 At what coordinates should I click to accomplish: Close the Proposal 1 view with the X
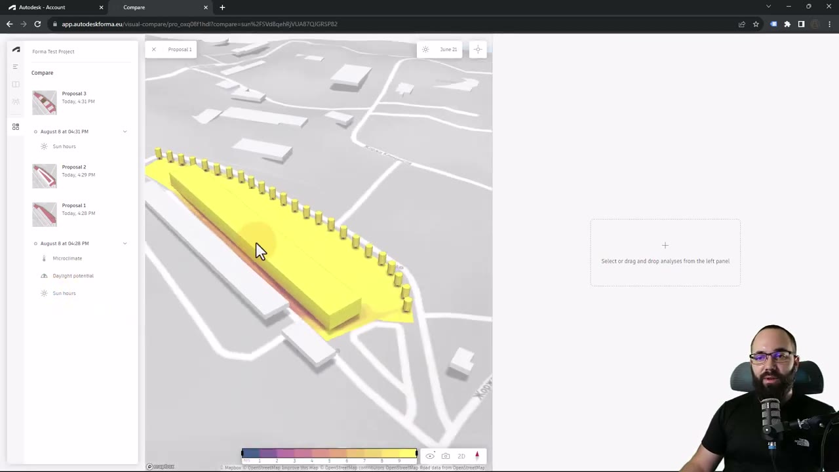tap(154, 49)
